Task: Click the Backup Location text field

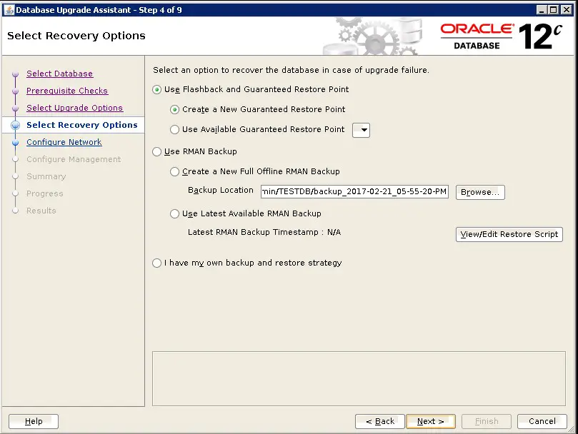Action: click(354, 191)
